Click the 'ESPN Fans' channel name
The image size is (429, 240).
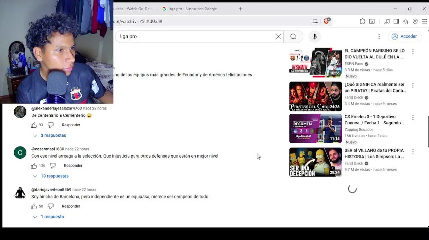pyautogui.click(x=353, y=64)
